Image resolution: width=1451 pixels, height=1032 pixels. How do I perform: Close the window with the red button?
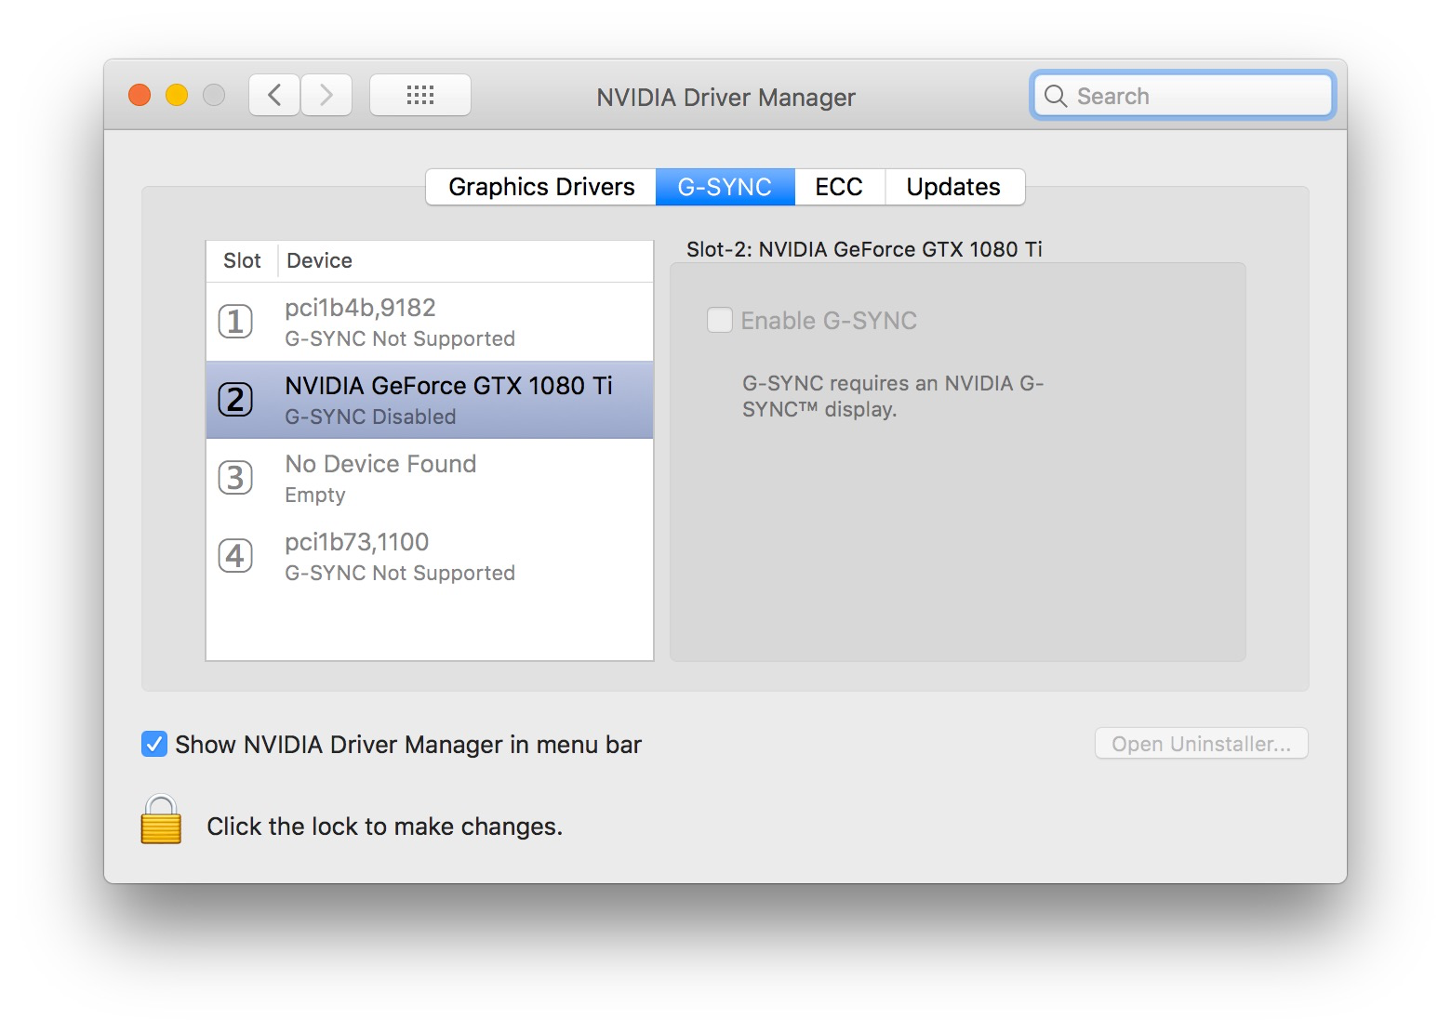140,95
